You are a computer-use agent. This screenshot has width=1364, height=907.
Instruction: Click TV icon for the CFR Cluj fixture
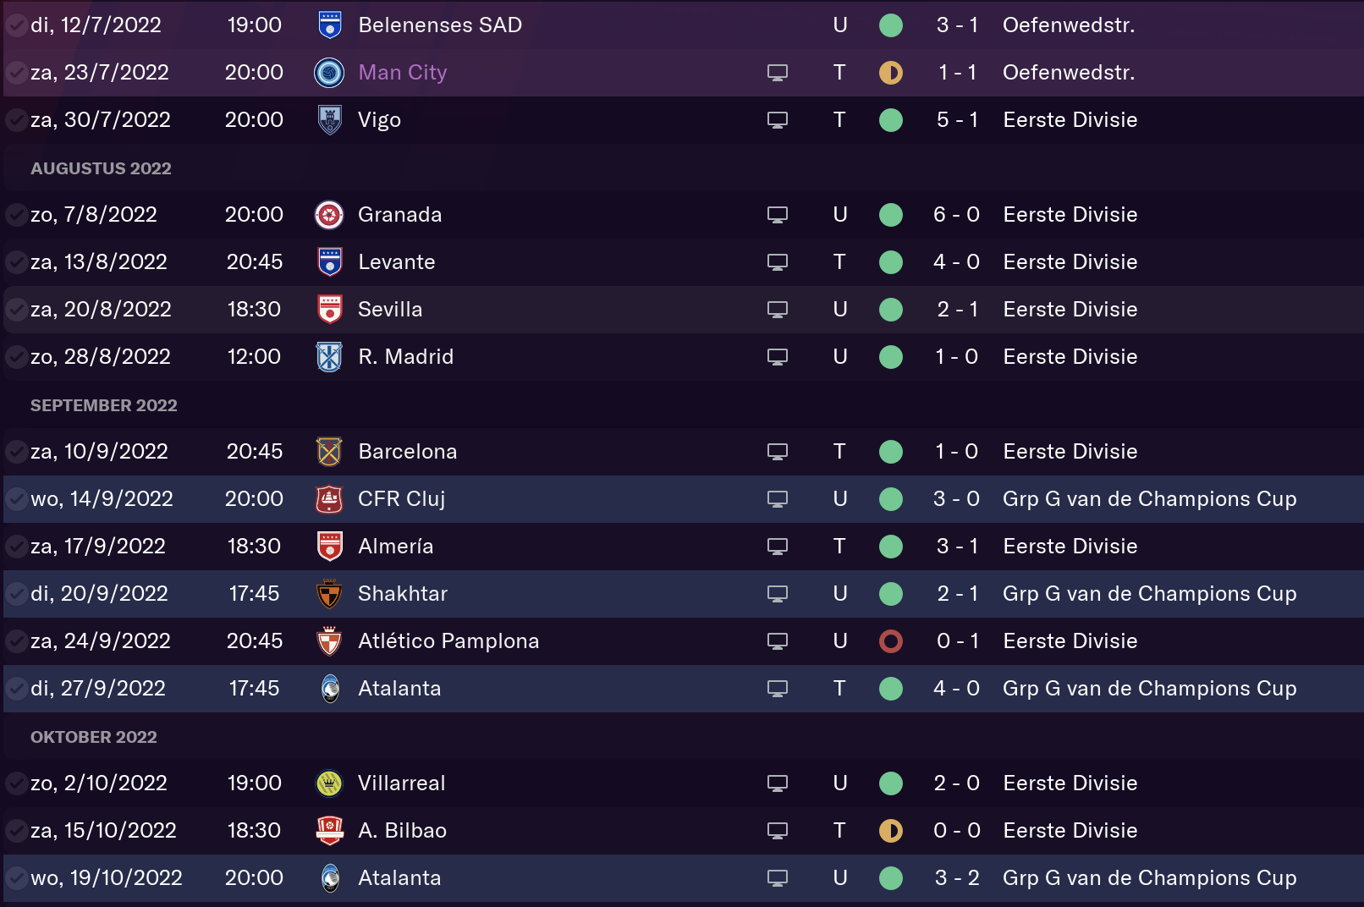778,499
